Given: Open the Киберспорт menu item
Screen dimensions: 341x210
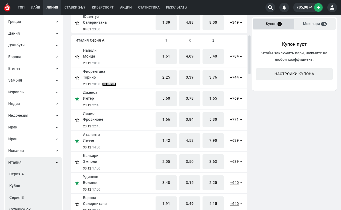Looking at the screenshot, I should click(103, 7).
